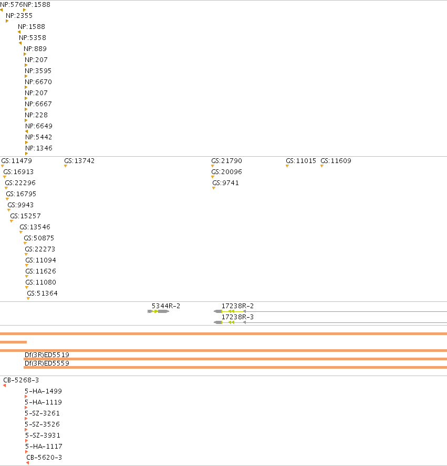Screen dimensions: 447x466
Task: Open the 5344R-2 gene label
Action: pyautogui.click(x=166, y=306)
